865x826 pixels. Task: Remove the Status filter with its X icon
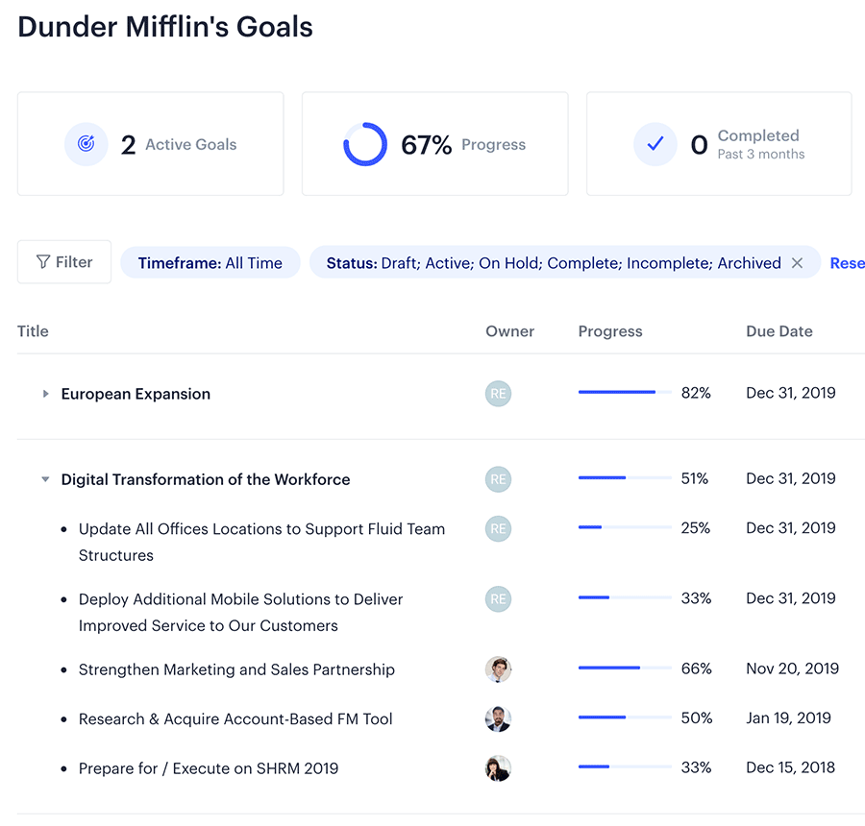[x=797, y=263]
